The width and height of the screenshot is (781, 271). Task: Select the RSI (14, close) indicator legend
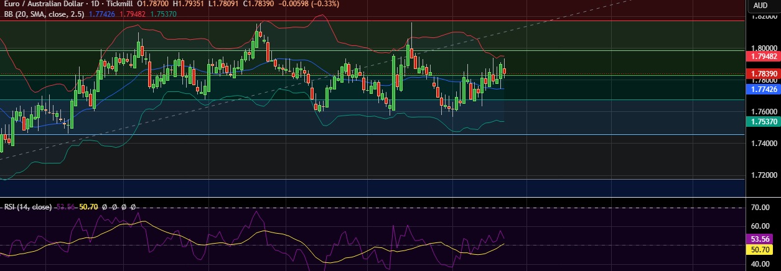coord(28,206)
